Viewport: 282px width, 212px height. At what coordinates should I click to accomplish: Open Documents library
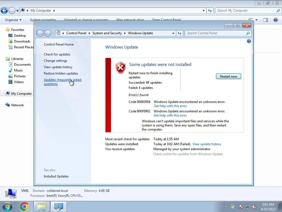pyautogui.click(x=22, y=65)
